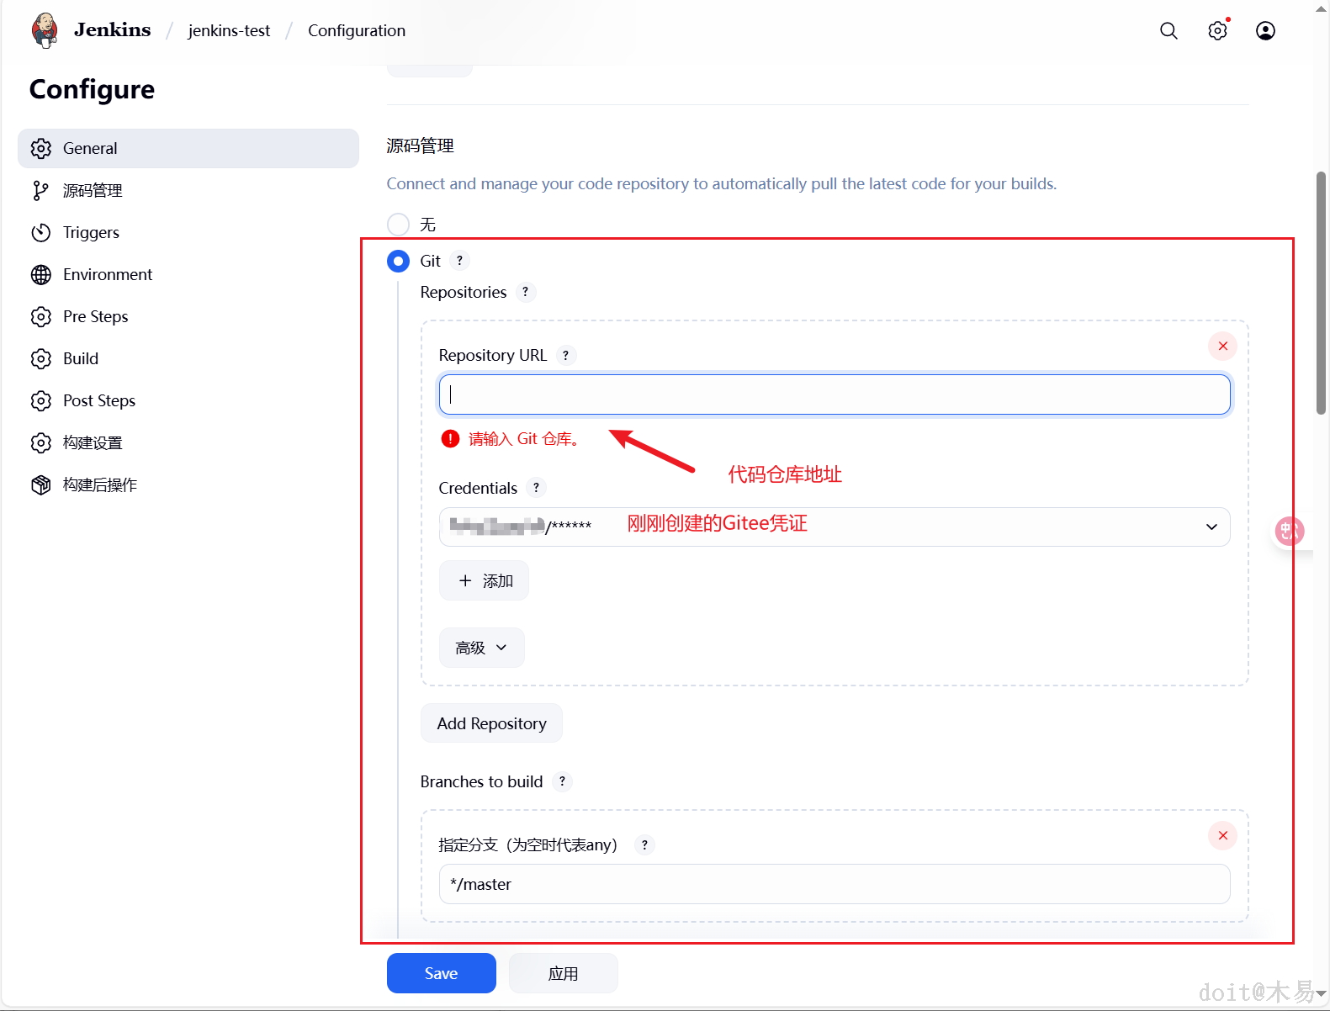This screenshot has width=1330, height=1011.
Task: Open Post Steps section in sidebar
Action: pos(99,401)
